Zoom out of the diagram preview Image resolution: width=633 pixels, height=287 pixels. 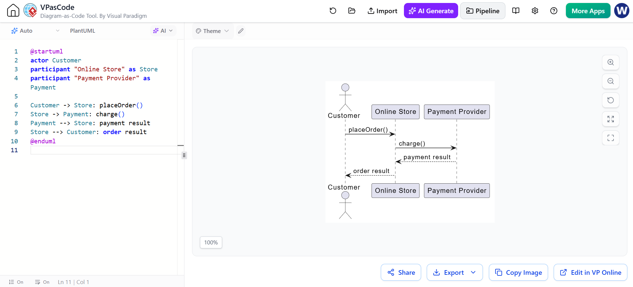point(611,81)
